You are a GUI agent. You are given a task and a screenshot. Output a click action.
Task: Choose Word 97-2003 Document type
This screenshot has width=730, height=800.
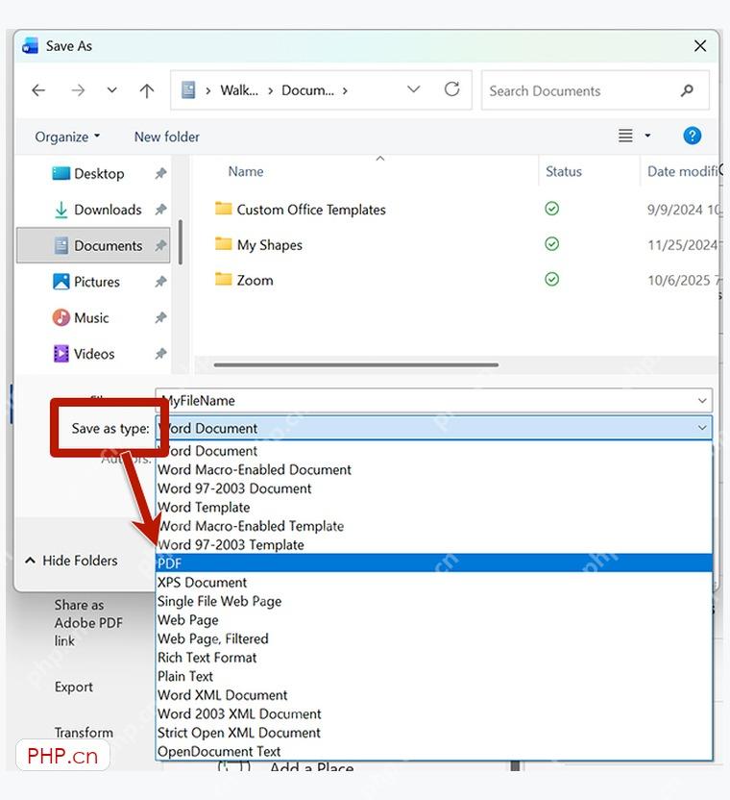click(x=434, y=488)
